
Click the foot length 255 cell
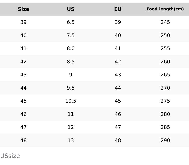[x=165, y=48]
